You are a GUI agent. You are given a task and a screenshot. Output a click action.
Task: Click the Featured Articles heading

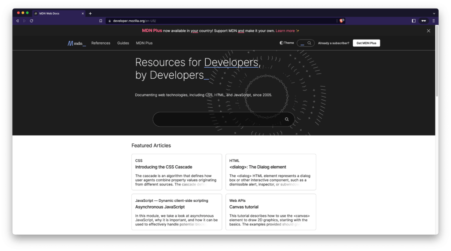click(151, 146)
